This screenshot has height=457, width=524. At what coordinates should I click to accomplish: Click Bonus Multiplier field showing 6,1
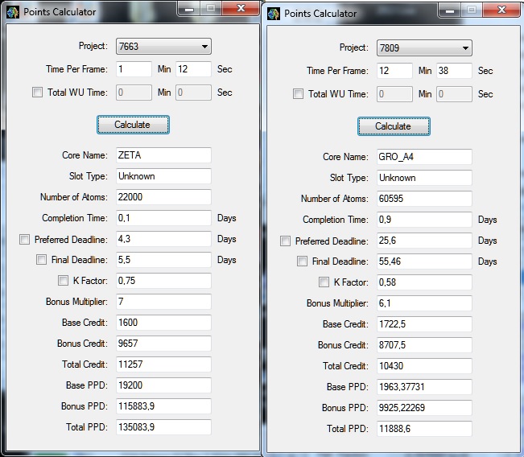pos(424,303)
